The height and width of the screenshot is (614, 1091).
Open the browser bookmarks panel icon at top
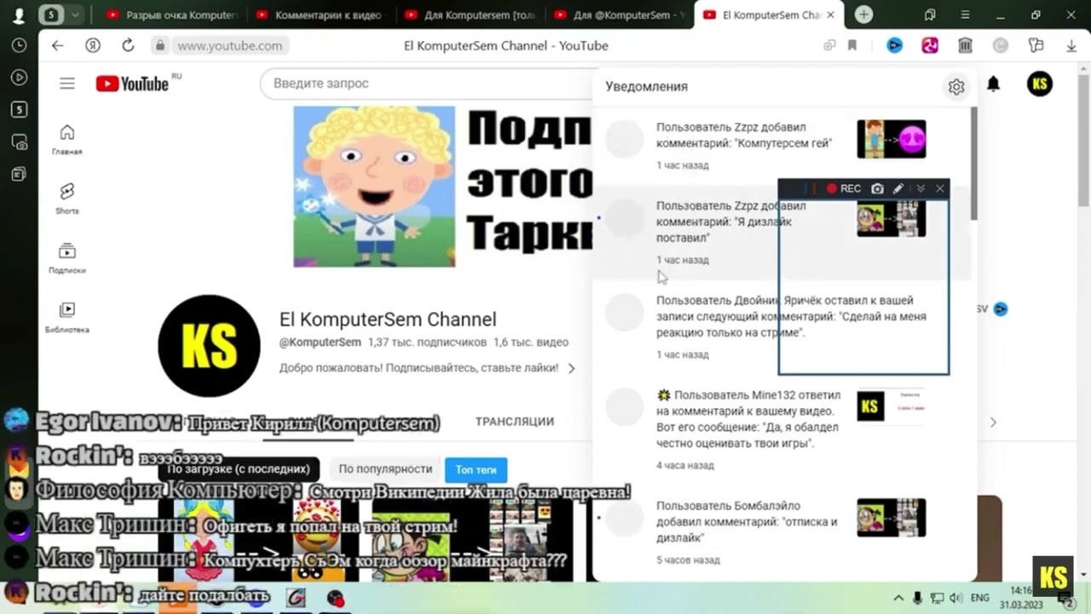click(930, 15)
